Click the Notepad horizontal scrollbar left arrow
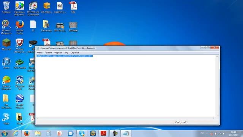Viewport: 243px width, 137px height. click(38, 118)
